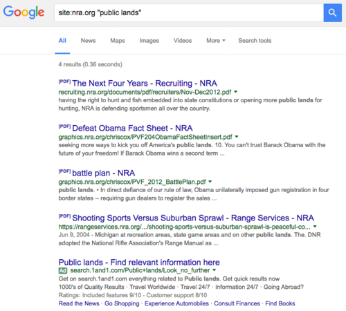Click PDF tag beside Shooting Sports result
The image size is (346, 311).
(64, 216)
